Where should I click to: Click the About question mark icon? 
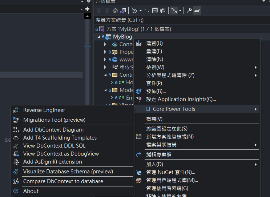(x=16, y=191)
